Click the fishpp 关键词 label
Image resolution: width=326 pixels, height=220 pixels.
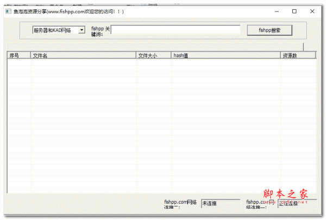(x=101, y=31)
